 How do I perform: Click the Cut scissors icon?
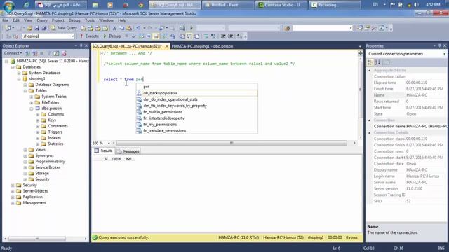(114, 28)
